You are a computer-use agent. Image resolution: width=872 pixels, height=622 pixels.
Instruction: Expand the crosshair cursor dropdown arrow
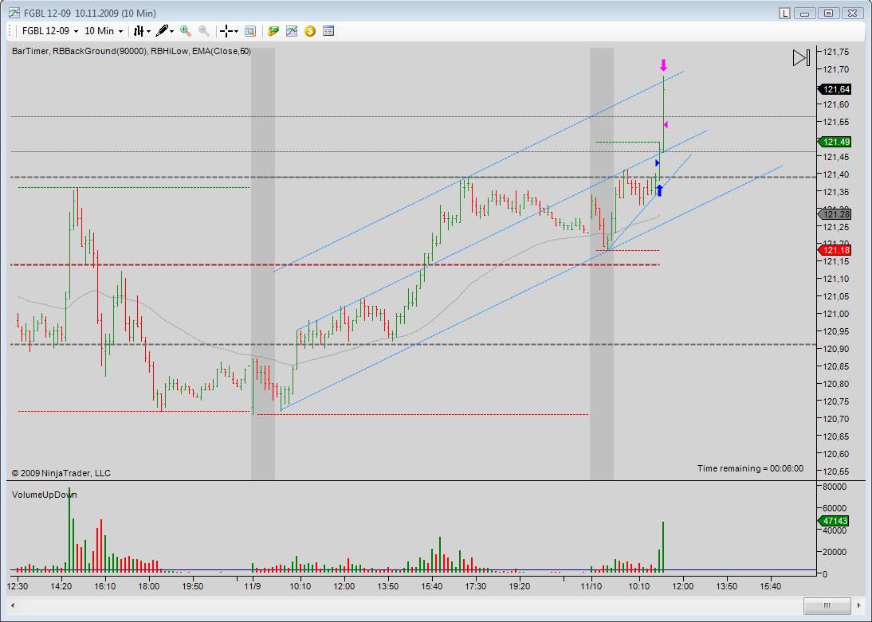(237, 32)
